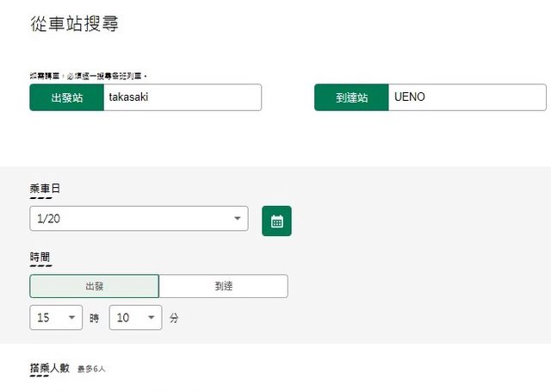The width and height of the screenshot is (551, 392).
Task: Click the 從車站搜尋 page heading
Action: pyautogui.click(x=73, y=24)
